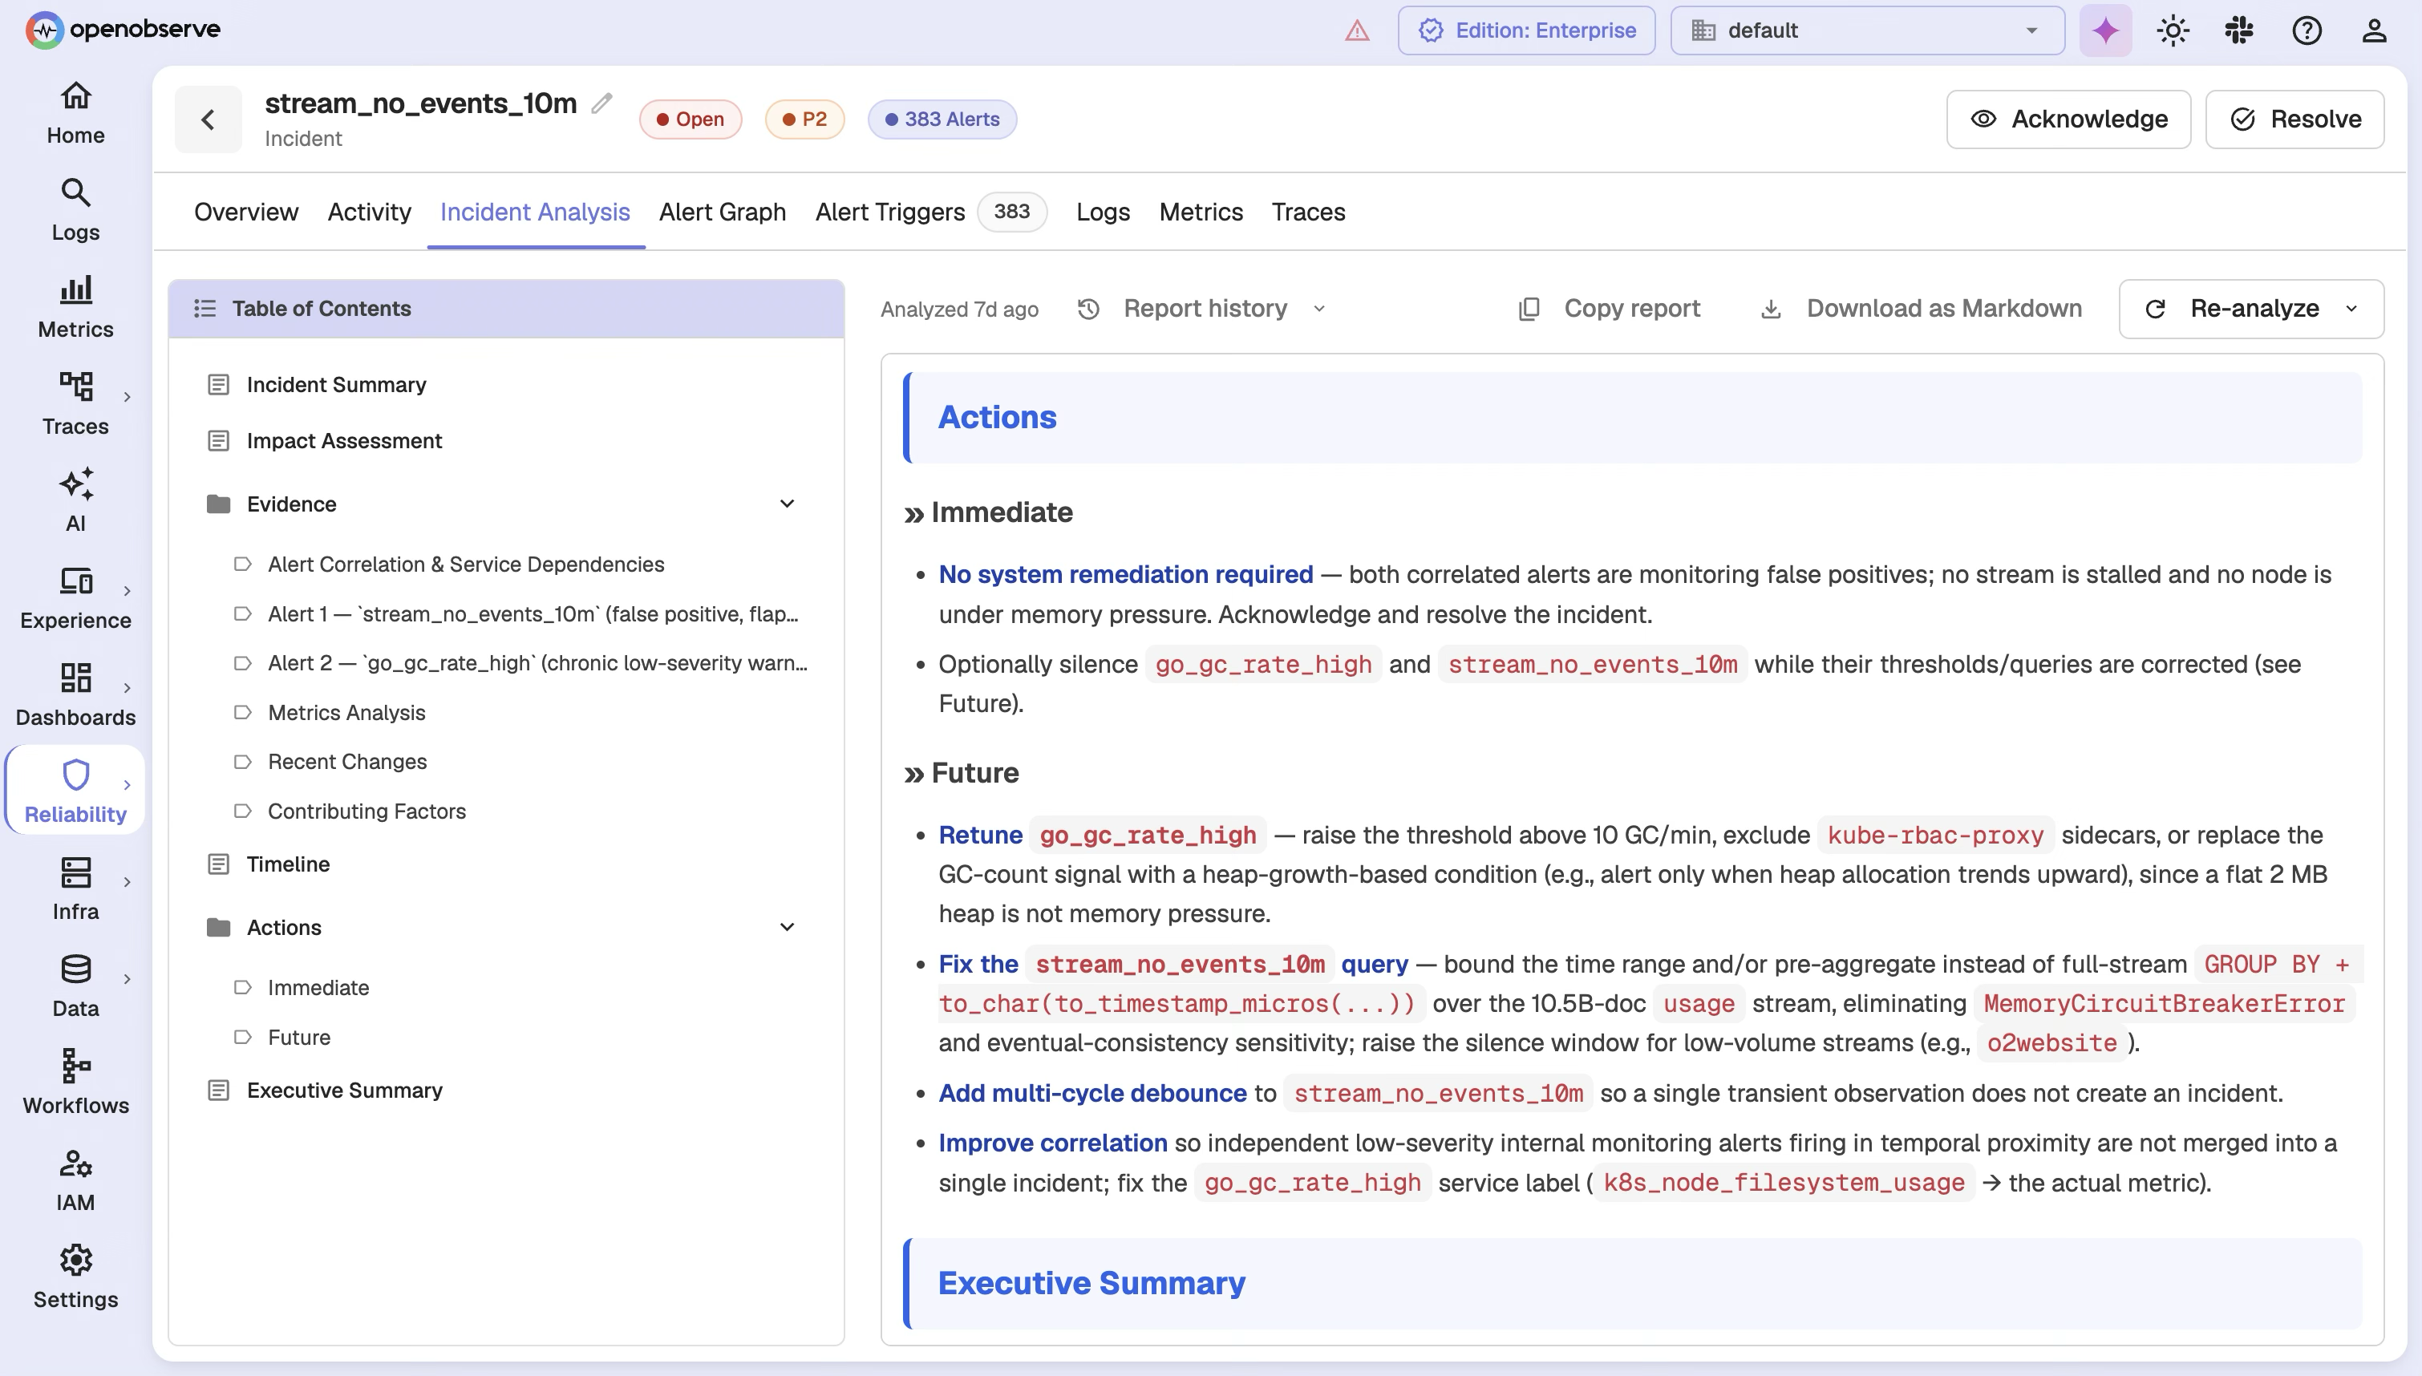This screenshot has width=2422, height=1376.
Task: Collapse the Actions section chevron in contents
Action: [x=786, y=927]
